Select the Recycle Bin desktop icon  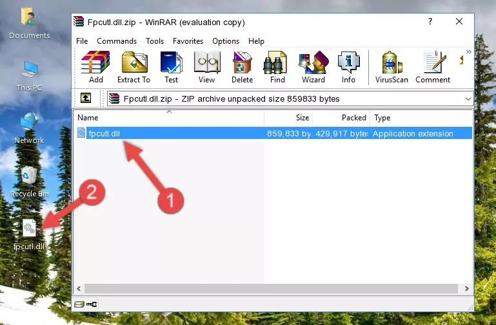click(29, 182)
